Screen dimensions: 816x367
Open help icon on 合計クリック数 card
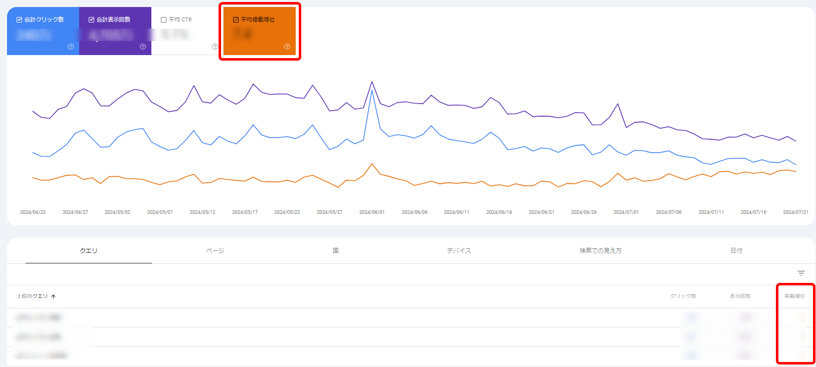(x=71, y=47)
